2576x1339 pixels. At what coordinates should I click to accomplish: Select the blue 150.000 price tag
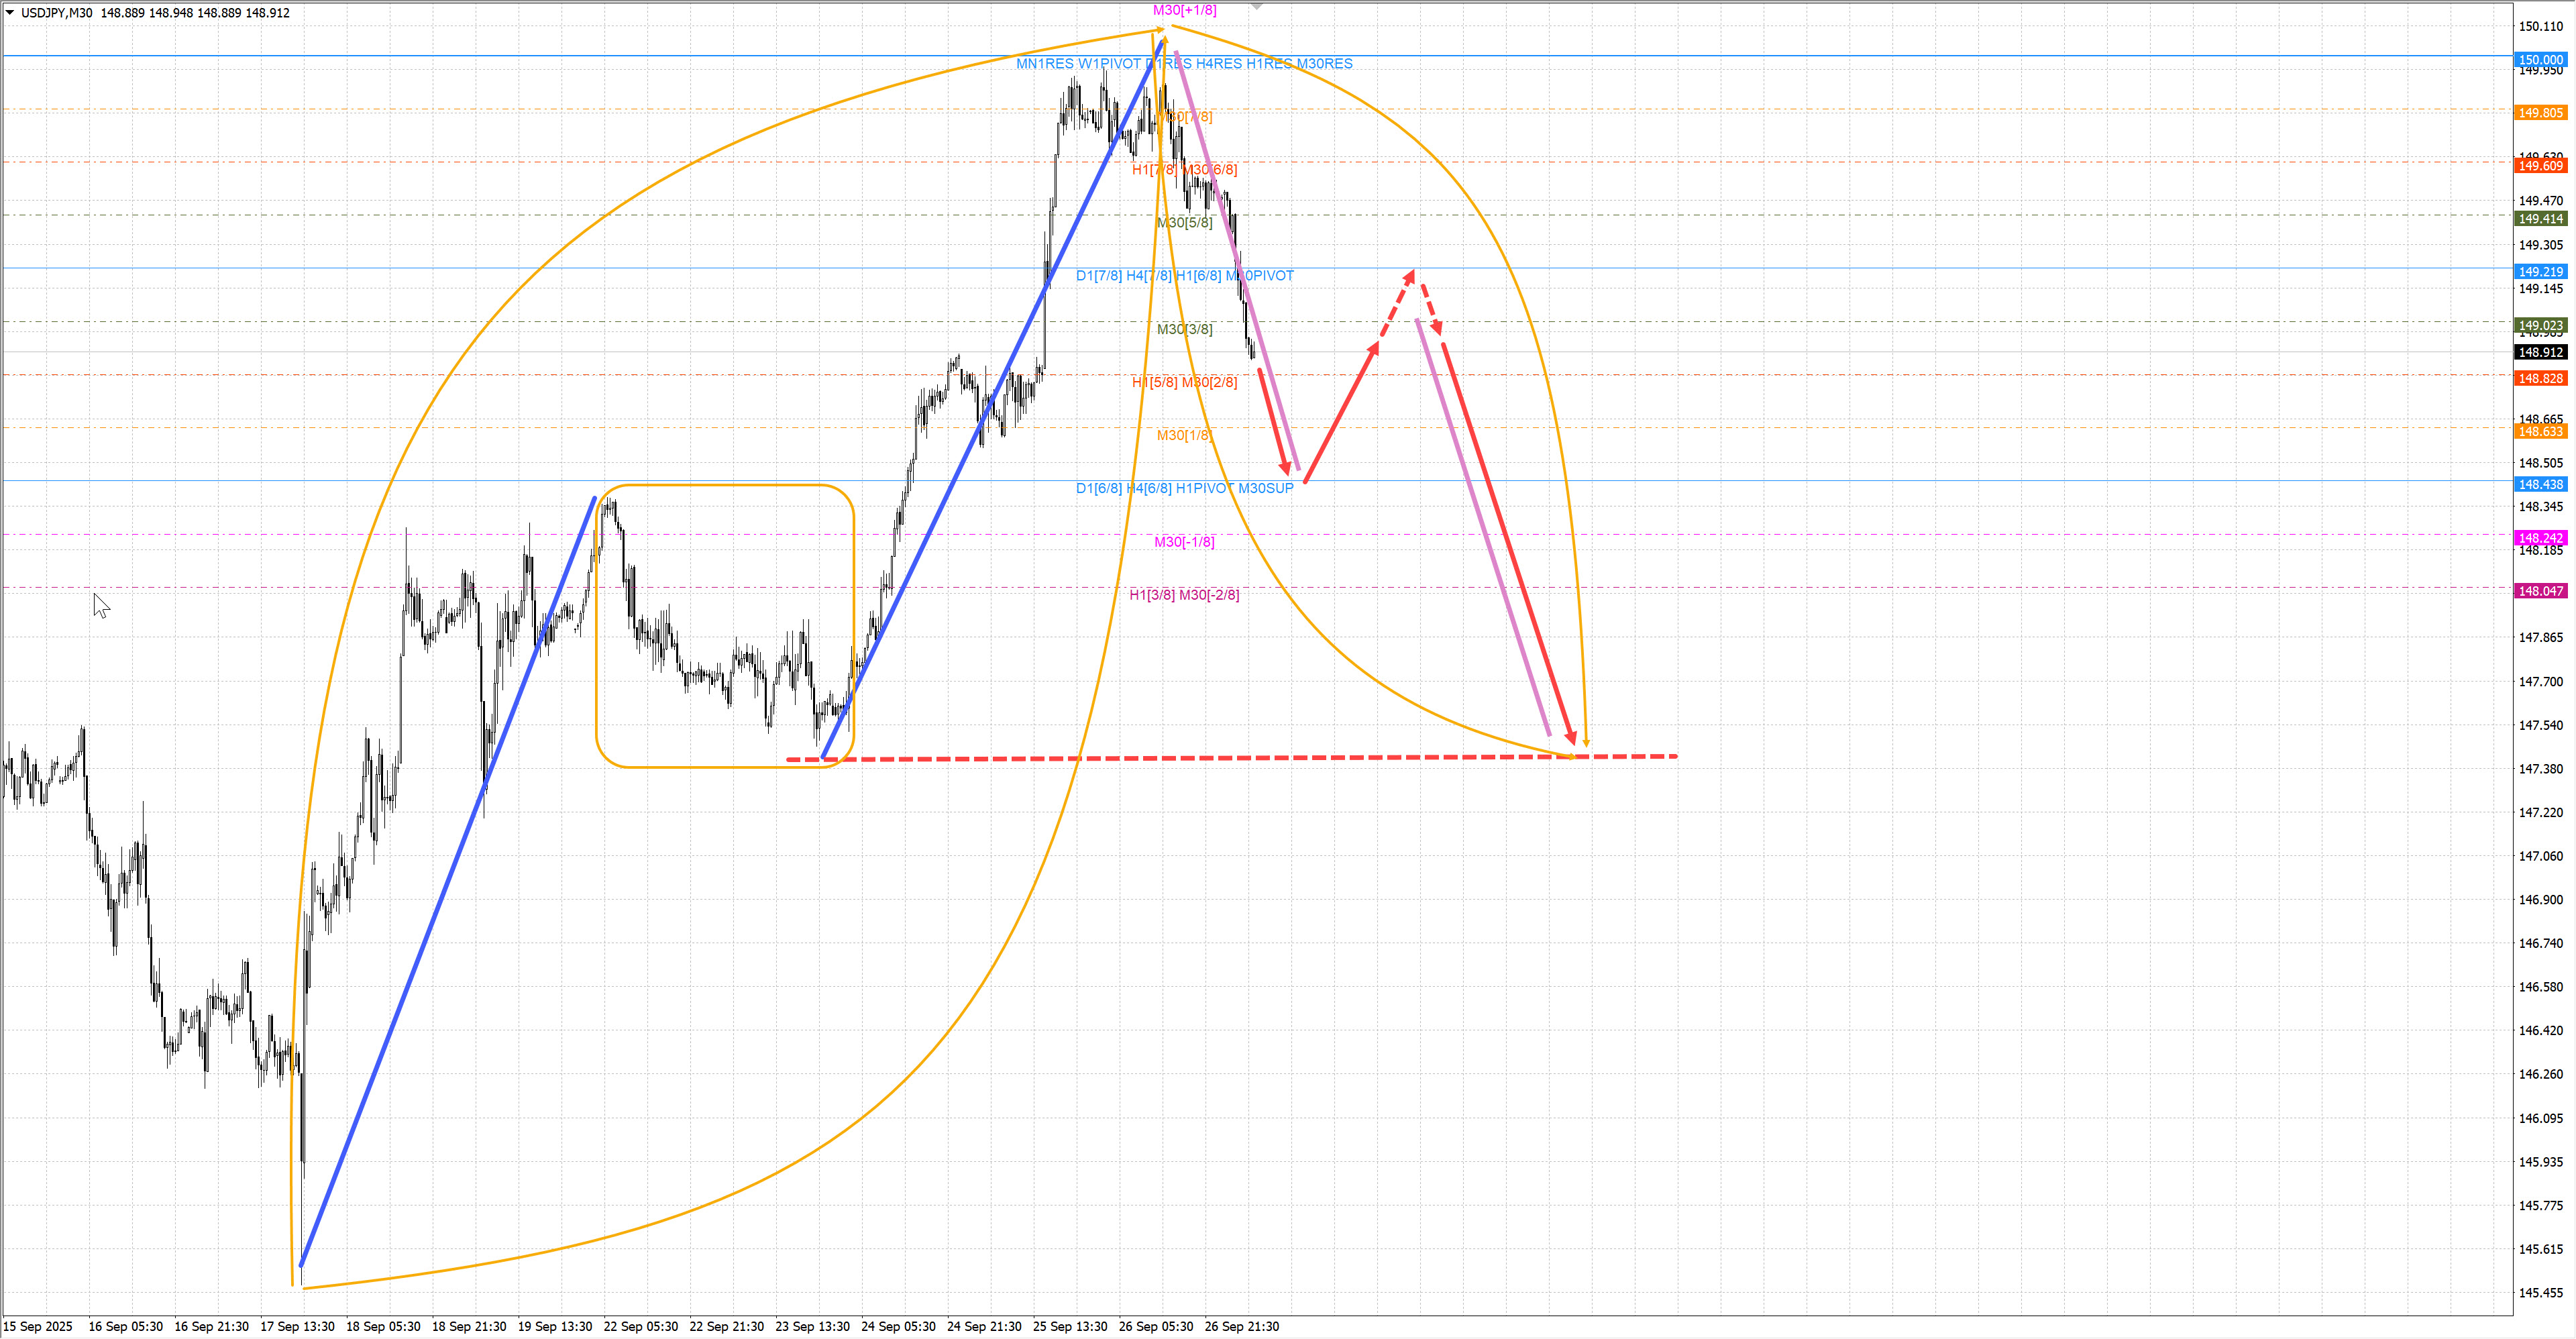click(x=2540, y=60)
